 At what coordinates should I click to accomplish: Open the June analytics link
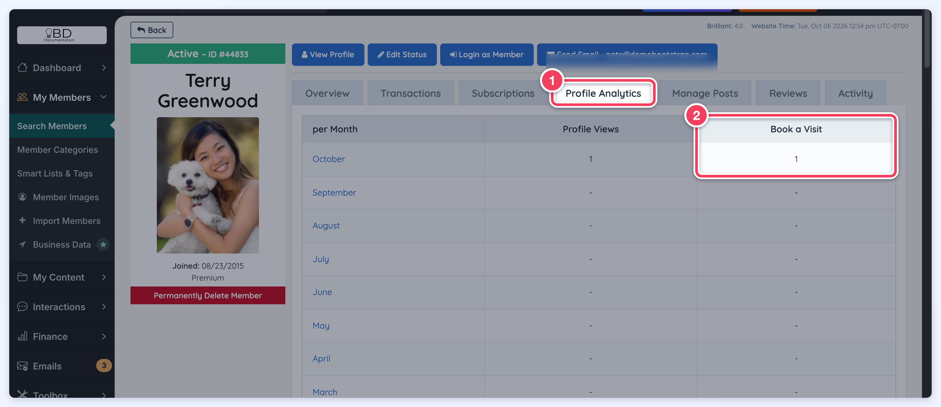322,292
